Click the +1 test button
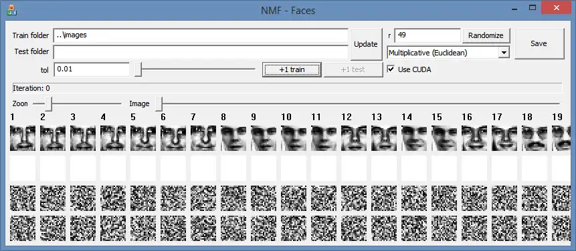576x251 pixels. tap(353, 69)
